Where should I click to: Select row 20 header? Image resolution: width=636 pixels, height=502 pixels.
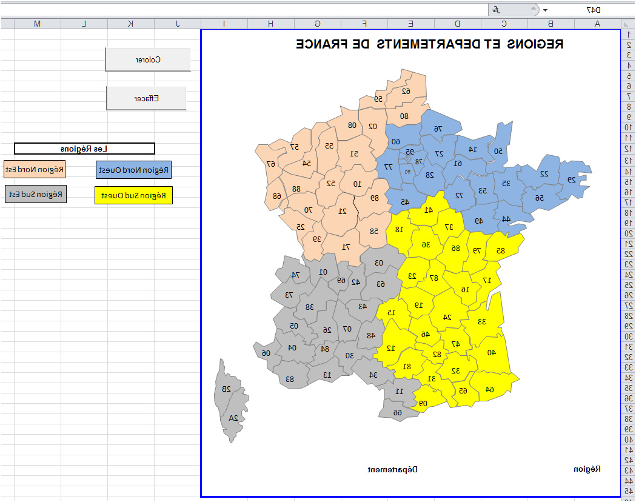point(628,233)
